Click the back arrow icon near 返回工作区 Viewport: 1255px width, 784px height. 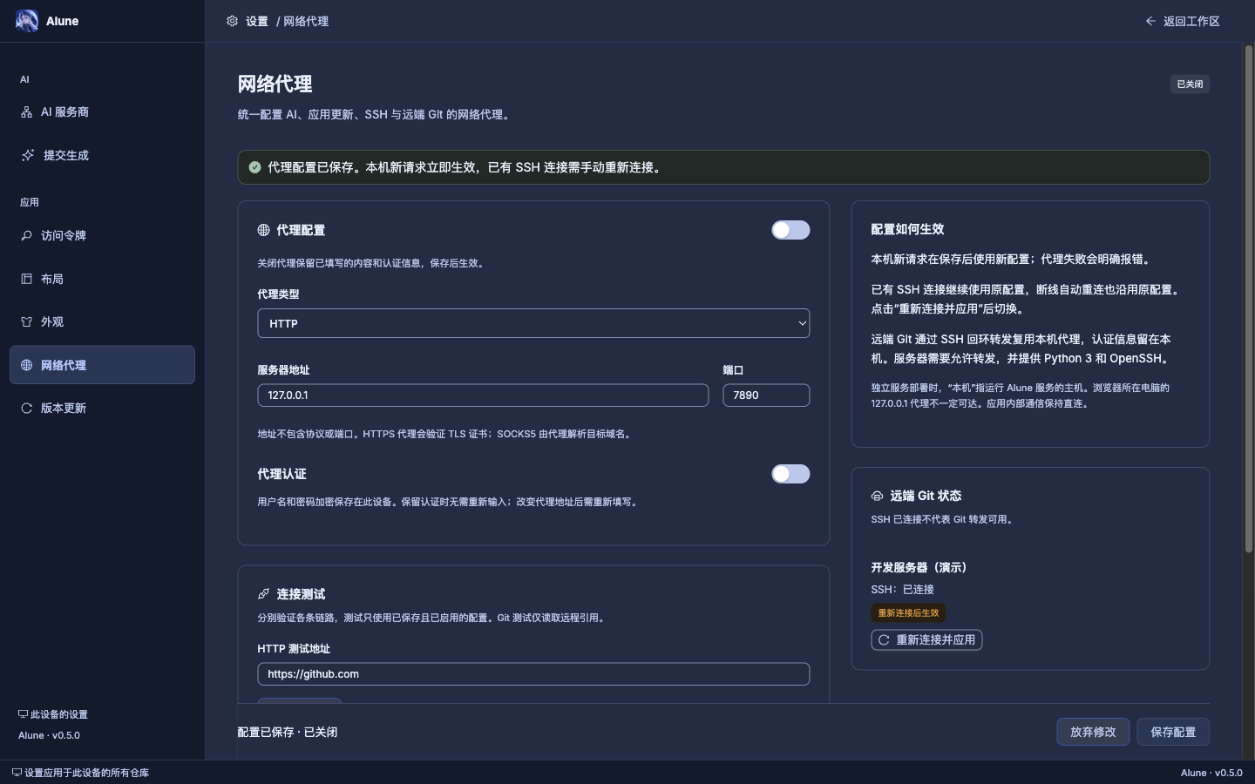tap(1150, 21)
